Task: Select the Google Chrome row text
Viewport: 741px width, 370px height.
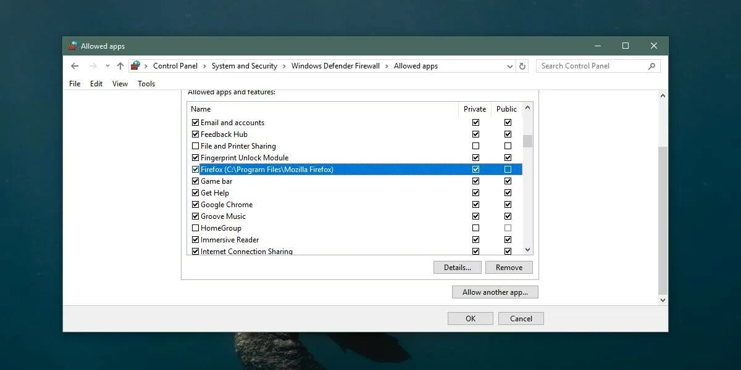Action: pos(227,205)
